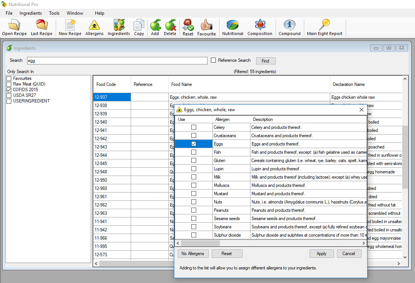
Task: Enable the USERINGREDIENT filter
Action: point(9,101)
